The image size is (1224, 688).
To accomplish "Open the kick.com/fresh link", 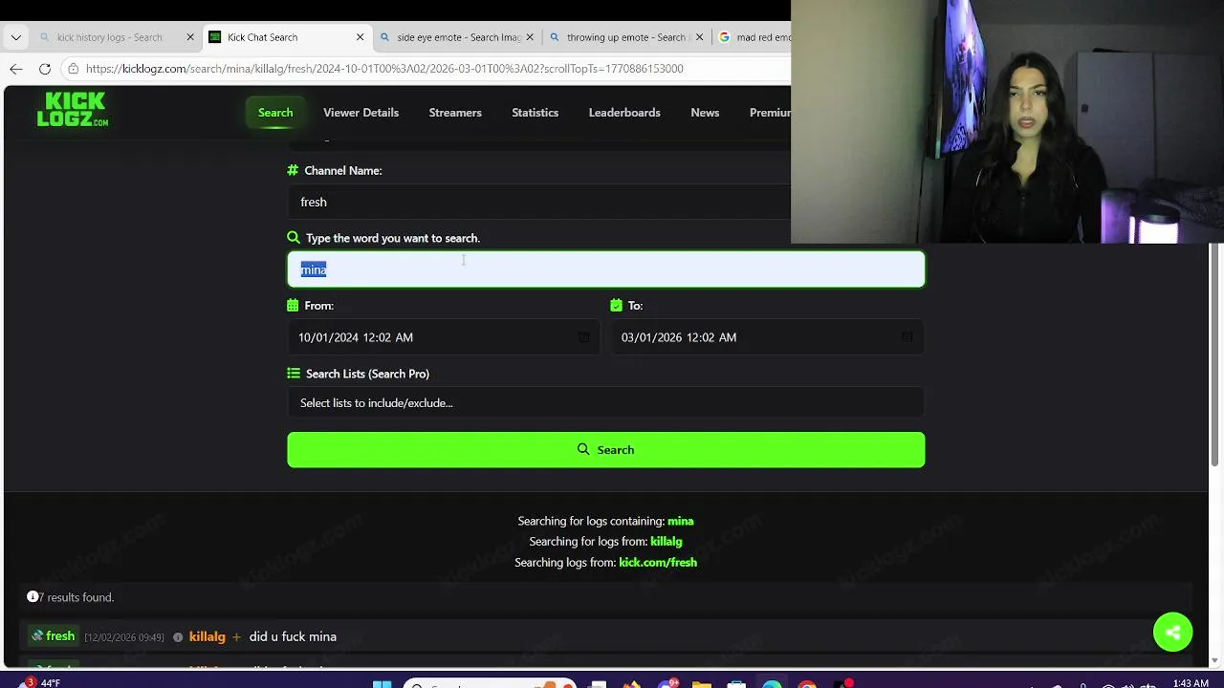I will click(658, 563).
